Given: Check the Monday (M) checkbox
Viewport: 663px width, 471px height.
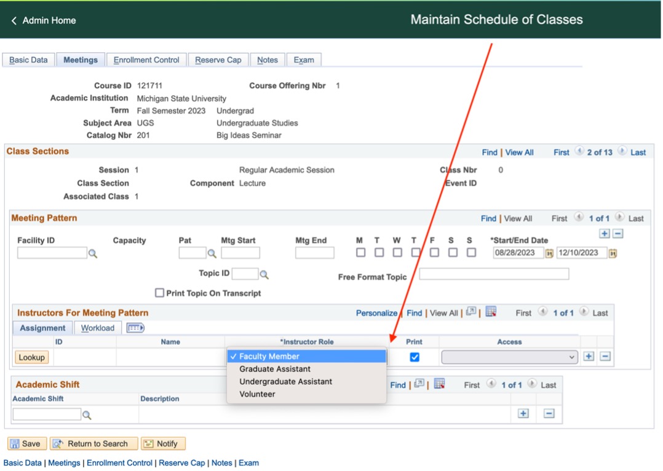Looking at the screenshot, I should (360, 253).
